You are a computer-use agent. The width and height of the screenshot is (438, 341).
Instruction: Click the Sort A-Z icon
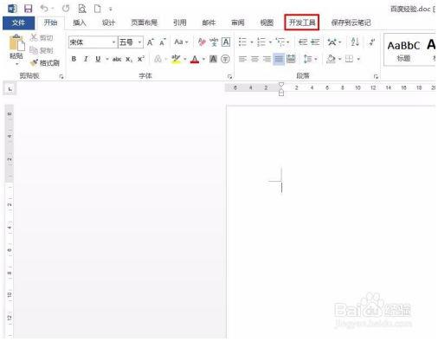(355, 42)
